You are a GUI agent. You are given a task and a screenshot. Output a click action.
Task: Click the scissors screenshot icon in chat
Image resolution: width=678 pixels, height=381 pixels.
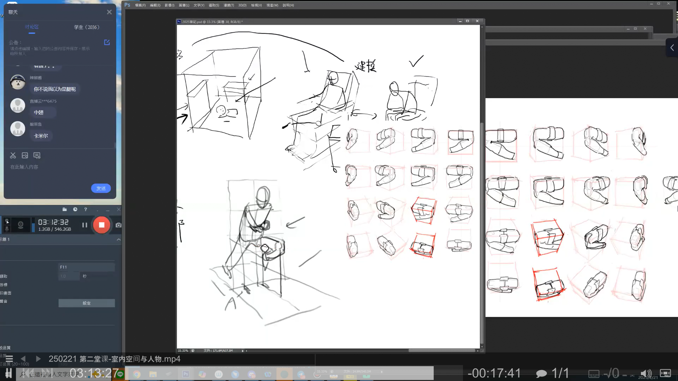13,156
